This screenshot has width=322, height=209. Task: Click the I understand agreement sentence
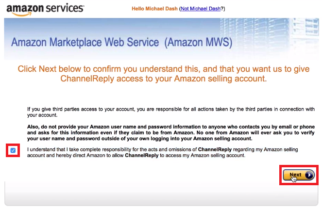click(x=162, y=152)
